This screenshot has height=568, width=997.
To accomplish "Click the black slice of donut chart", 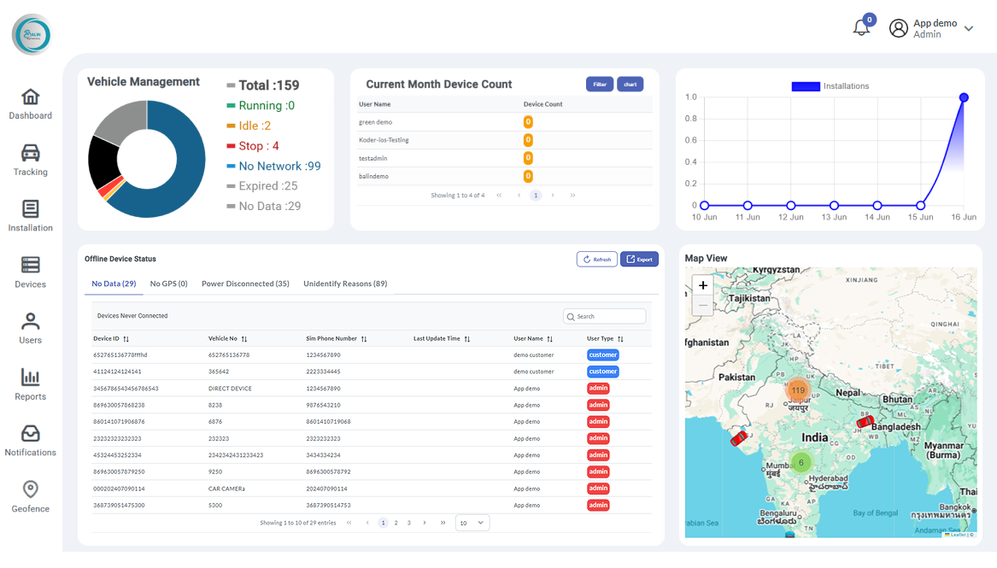I will click(x=103, y=161).
